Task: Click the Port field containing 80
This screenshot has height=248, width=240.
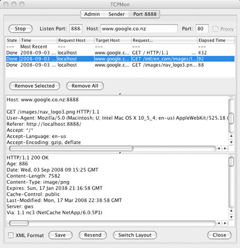Action: pos(202,29)
